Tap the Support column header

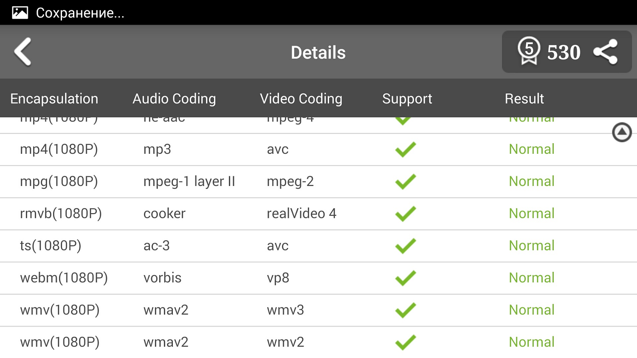(x=407, y=99)
